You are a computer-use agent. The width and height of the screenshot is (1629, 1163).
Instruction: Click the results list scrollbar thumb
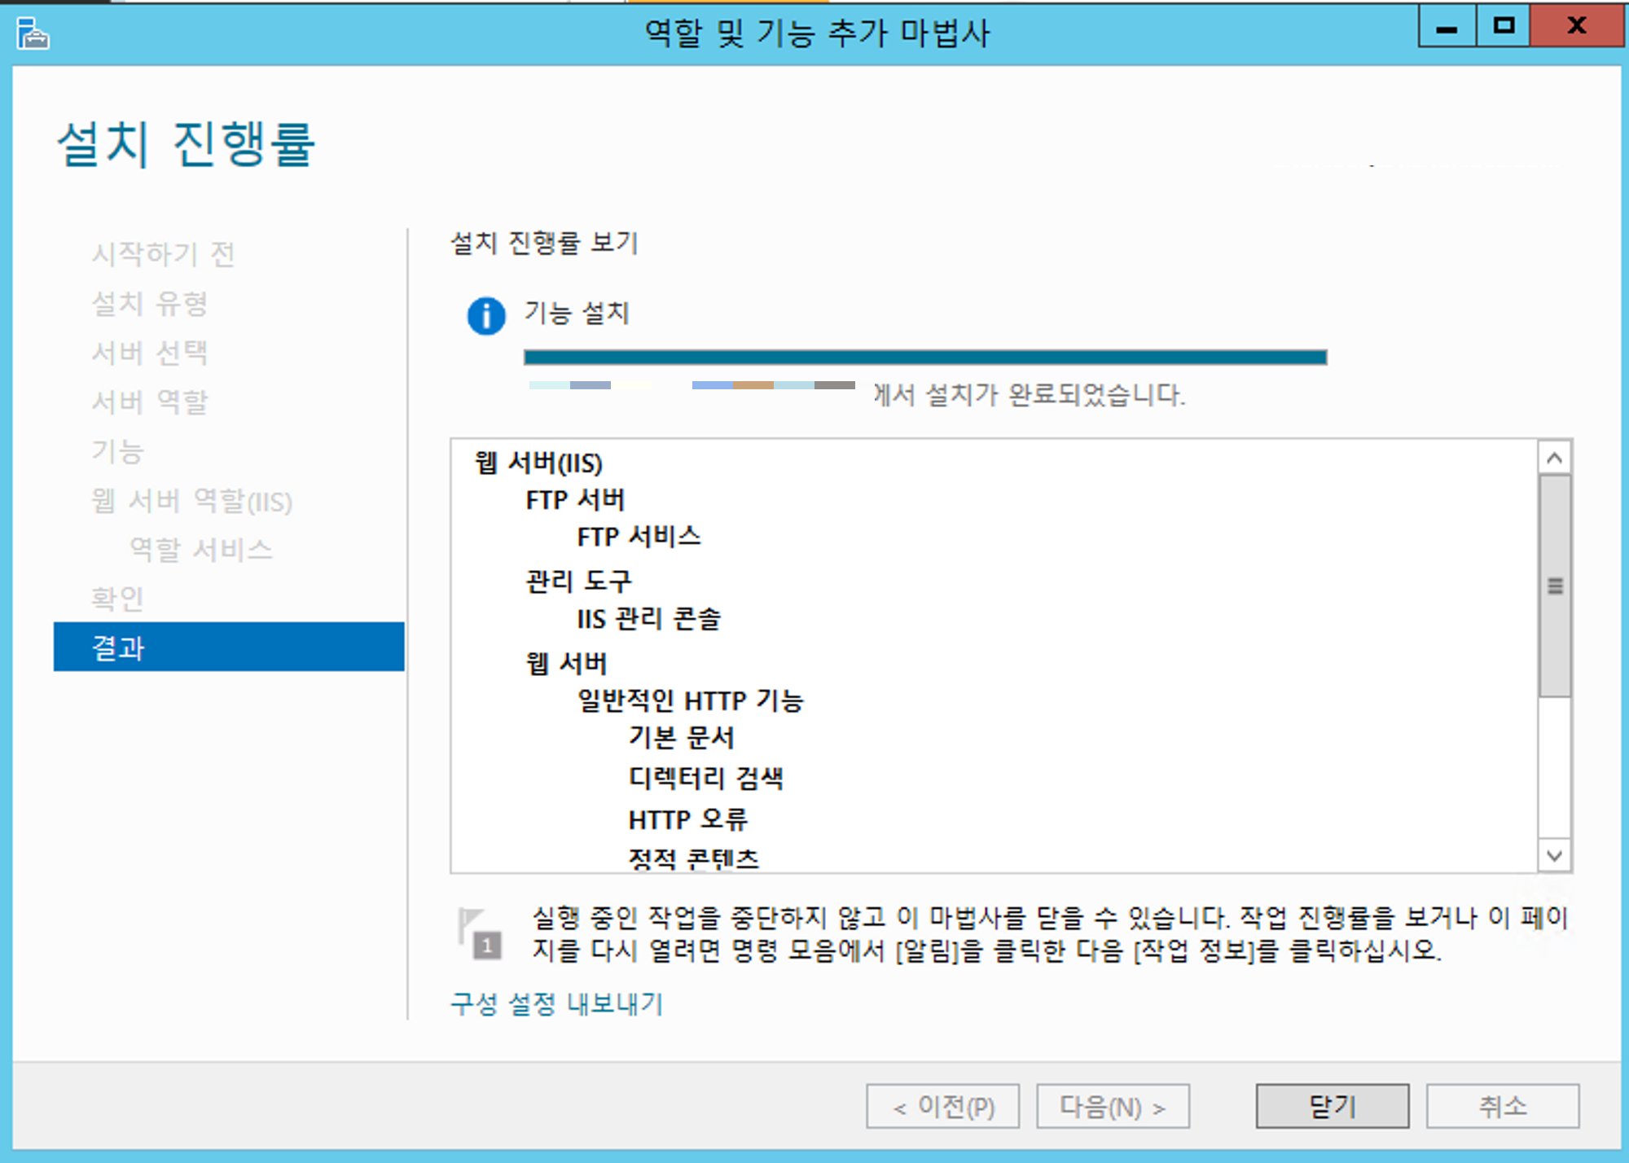coord(1554,586)
